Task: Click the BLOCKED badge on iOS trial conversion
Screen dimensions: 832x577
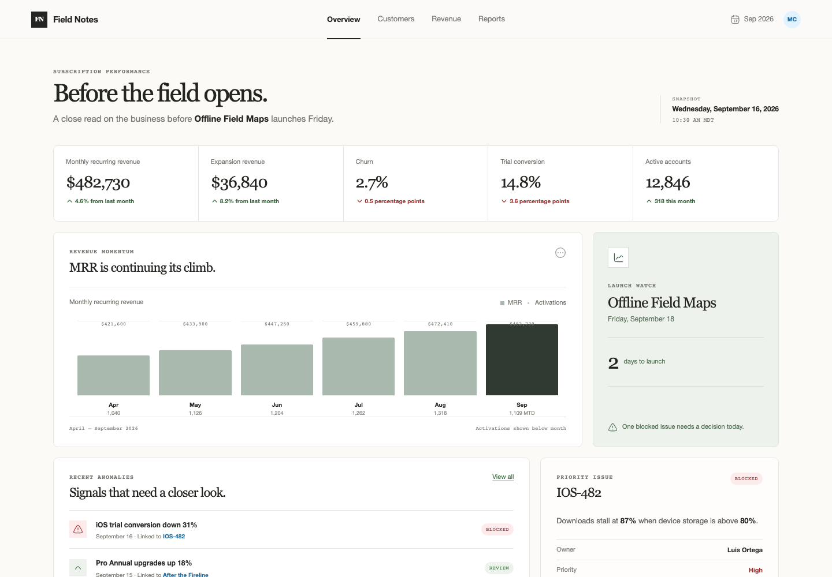Action: [x=497, y=530]
